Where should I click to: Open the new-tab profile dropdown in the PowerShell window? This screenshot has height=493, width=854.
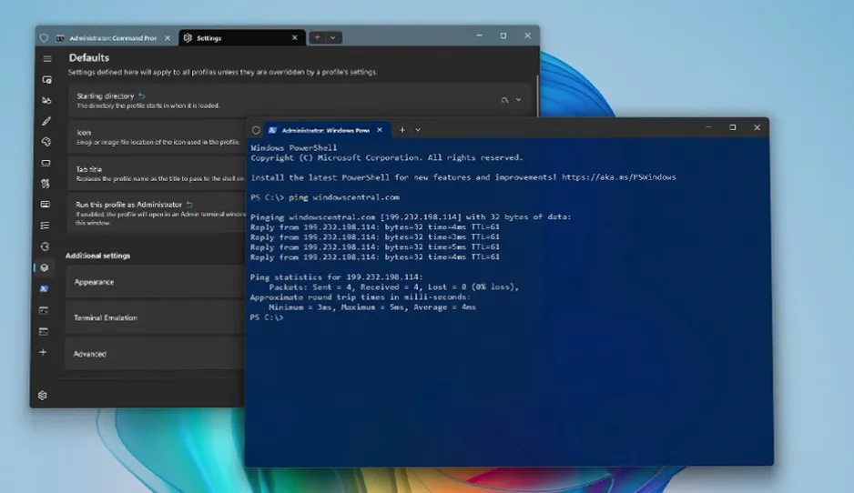(x=418, y=130)
